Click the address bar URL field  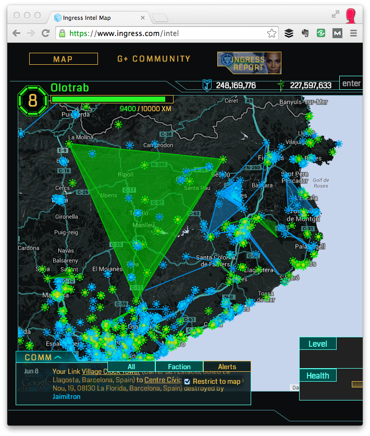[167, 33]
